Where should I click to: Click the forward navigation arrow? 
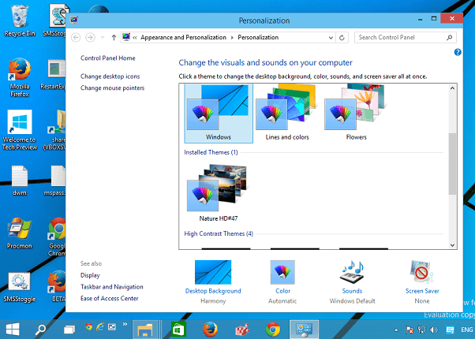coord(90,38)
